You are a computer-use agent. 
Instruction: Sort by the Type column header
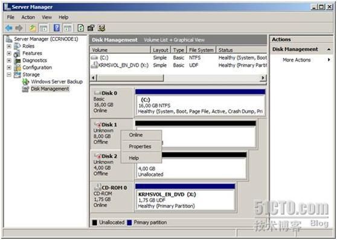(x=178, y=50)
